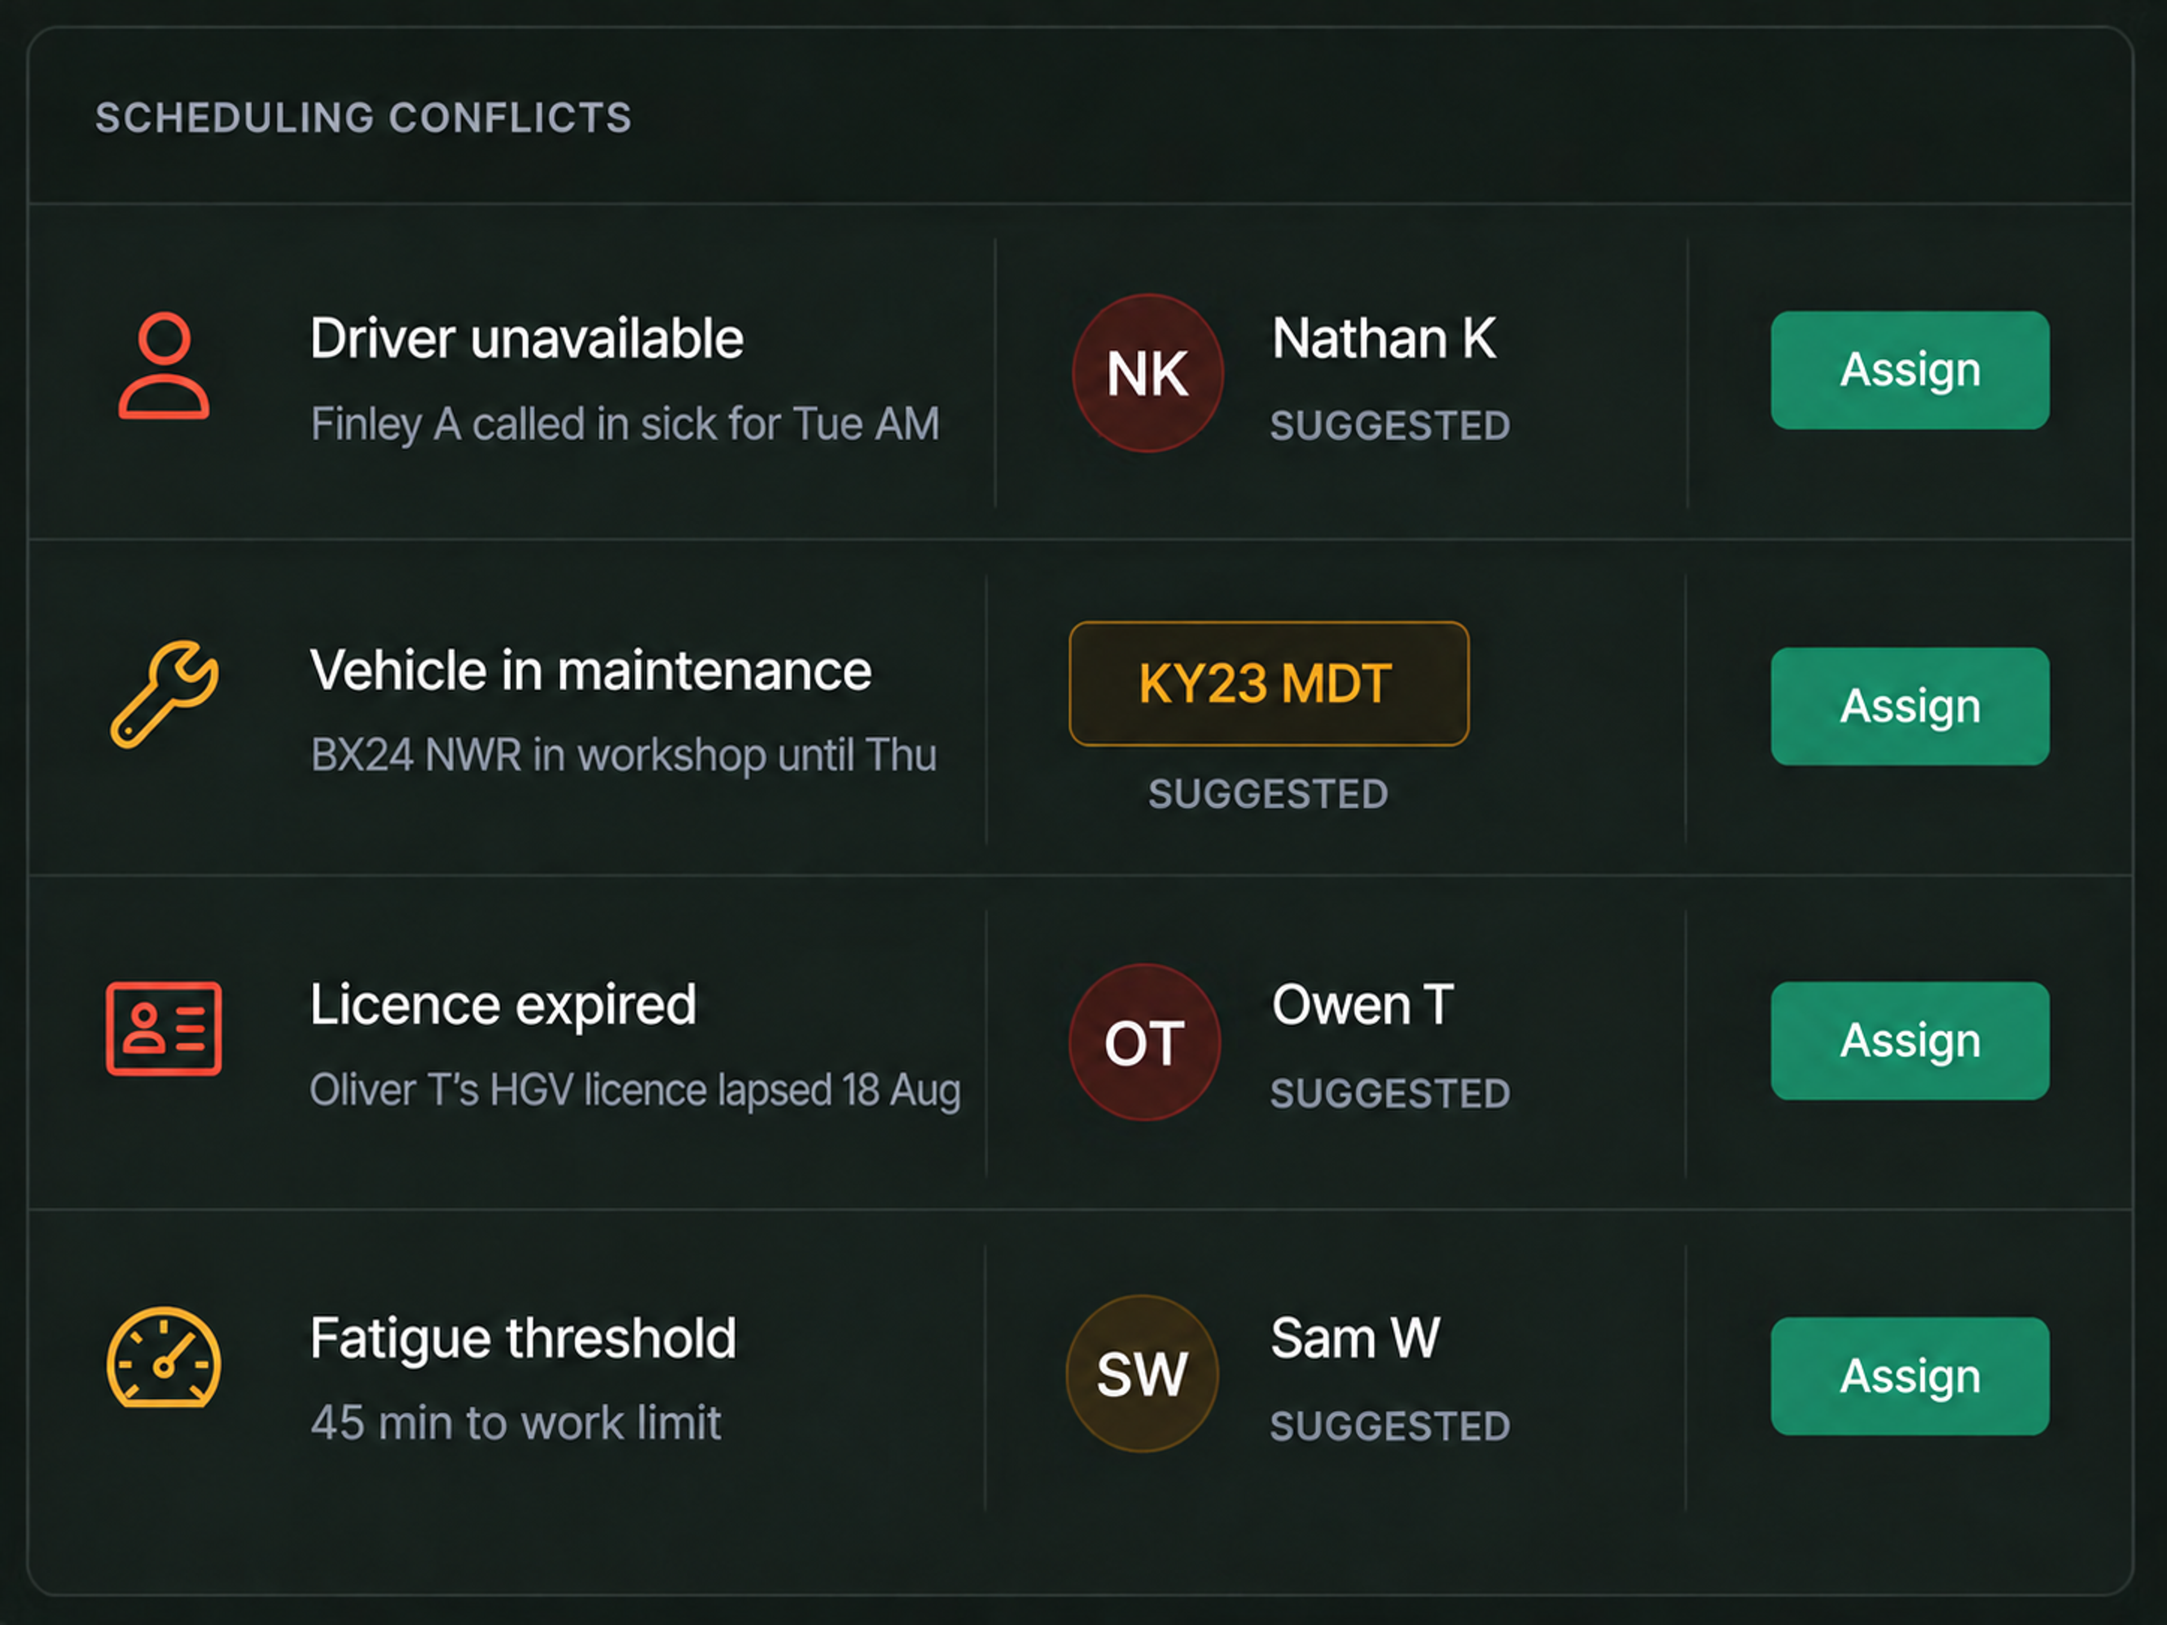Click the licence expired ID card icon
The height and width of the screenshot is (1625, 2167).
pos(164,1029)
